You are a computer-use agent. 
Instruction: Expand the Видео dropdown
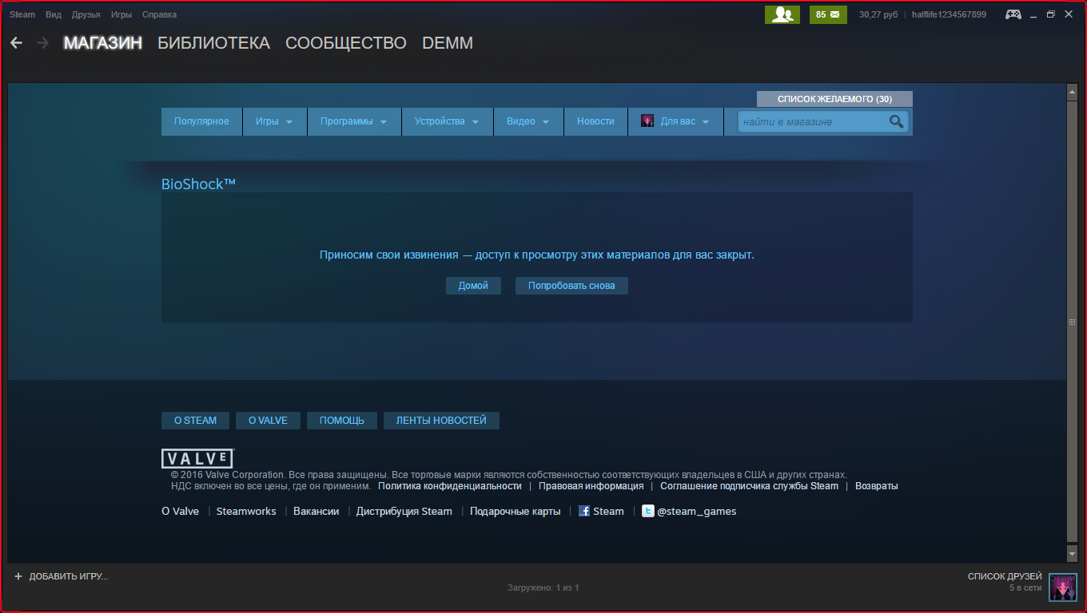528,121
